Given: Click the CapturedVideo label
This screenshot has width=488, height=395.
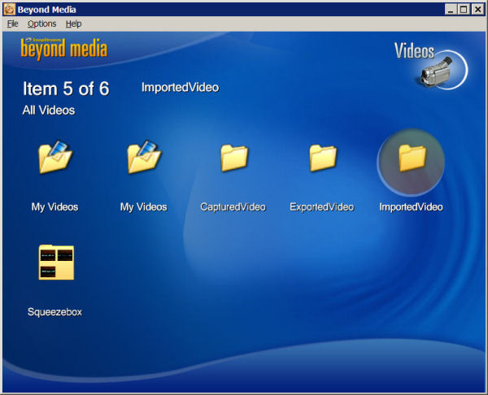Looking at the screenshot, I should pos(233,206).
